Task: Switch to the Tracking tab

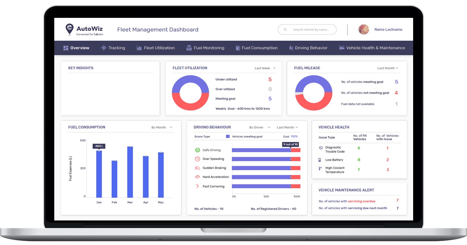Action: point(113,48)
